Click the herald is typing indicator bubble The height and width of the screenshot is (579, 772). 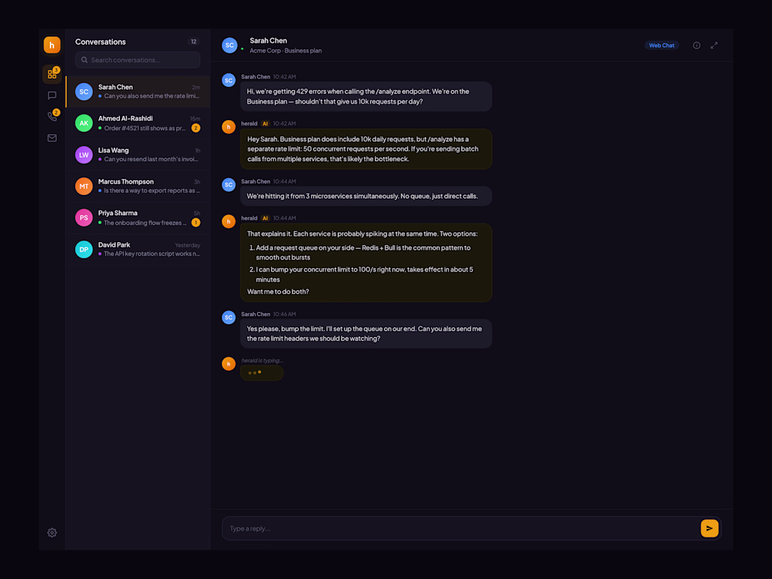click(x=262, y=373)
